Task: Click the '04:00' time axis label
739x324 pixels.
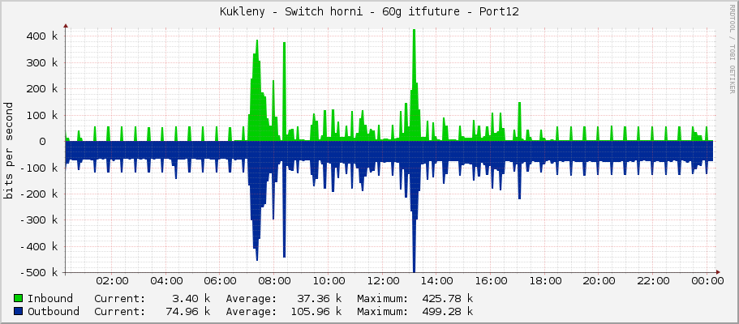Action: [x=166, y=281]
